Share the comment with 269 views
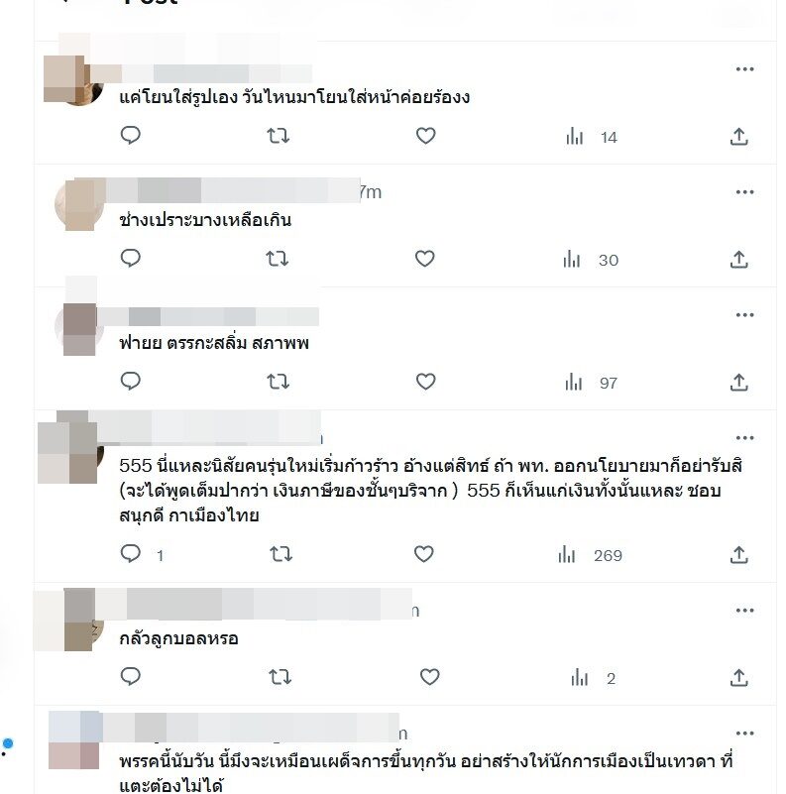The image size is (786, 794). 738,554
